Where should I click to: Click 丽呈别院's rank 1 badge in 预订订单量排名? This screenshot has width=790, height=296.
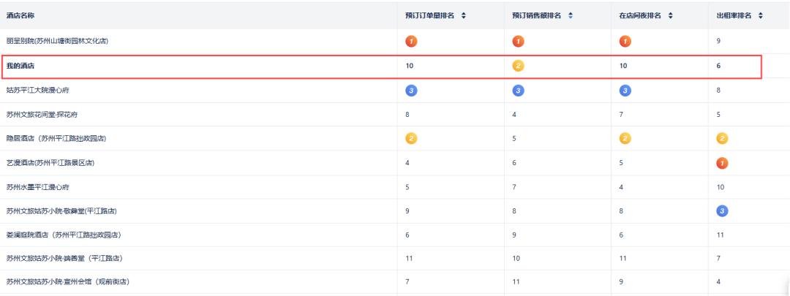(411, 41)
